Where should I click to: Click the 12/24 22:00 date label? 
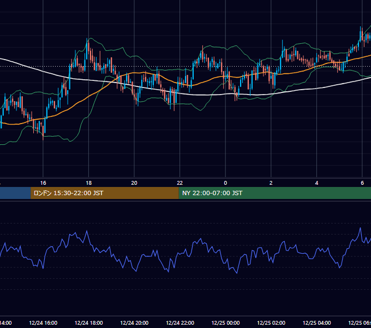click(180, 323)
